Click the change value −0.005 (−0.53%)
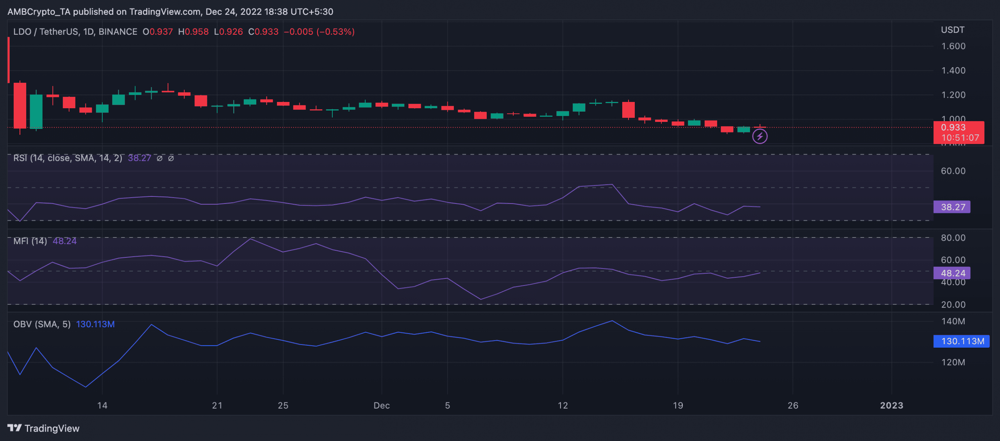1000x441 pixels. coord(319,32)
